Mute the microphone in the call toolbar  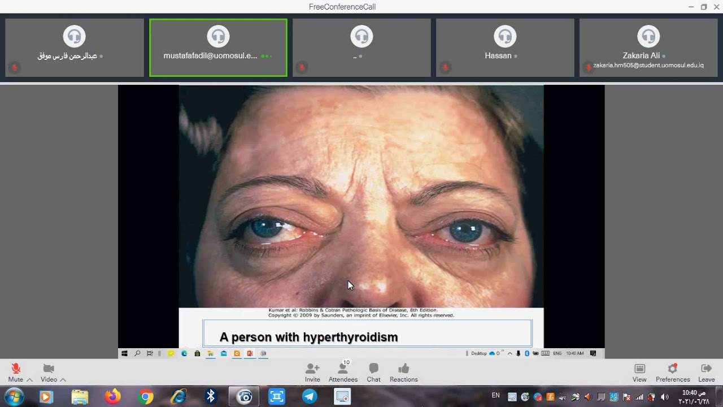point(16,373)
